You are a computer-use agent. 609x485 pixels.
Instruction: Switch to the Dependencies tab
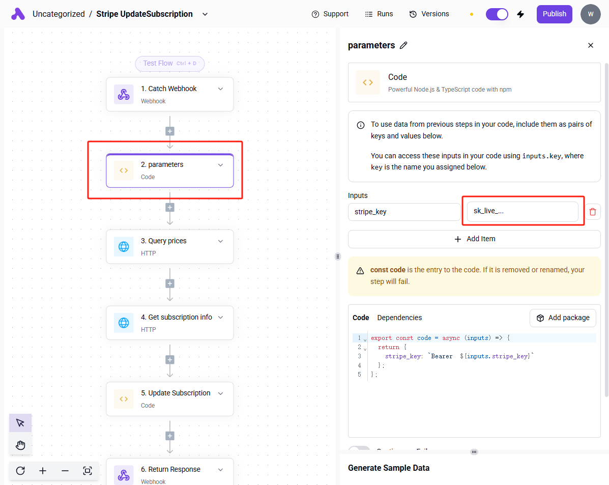399,318
